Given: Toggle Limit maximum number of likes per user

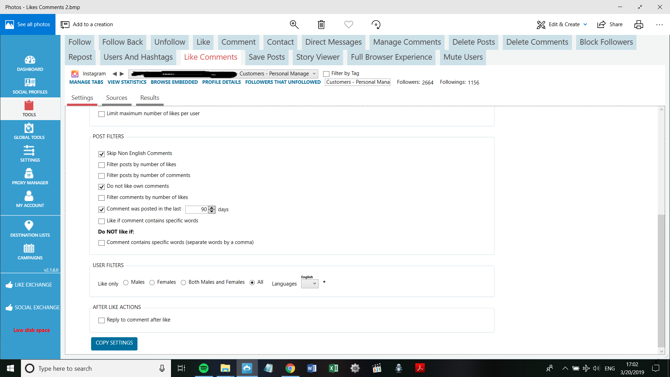Looking at the screenshot, I should [x=102, y=114].
